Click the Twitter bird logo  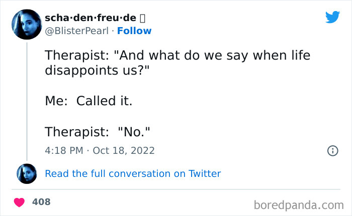pos(332,18)
